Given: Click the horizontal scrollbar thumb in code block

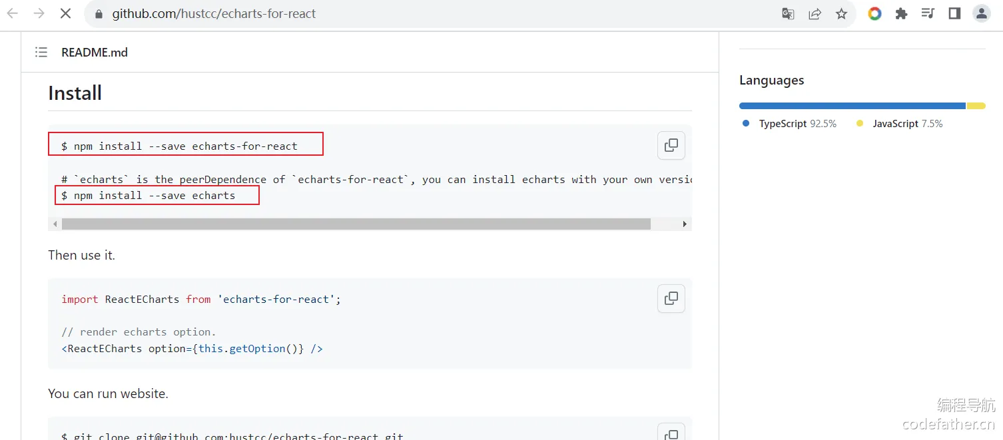Looking at the screenshot, I should coord(356,224).
